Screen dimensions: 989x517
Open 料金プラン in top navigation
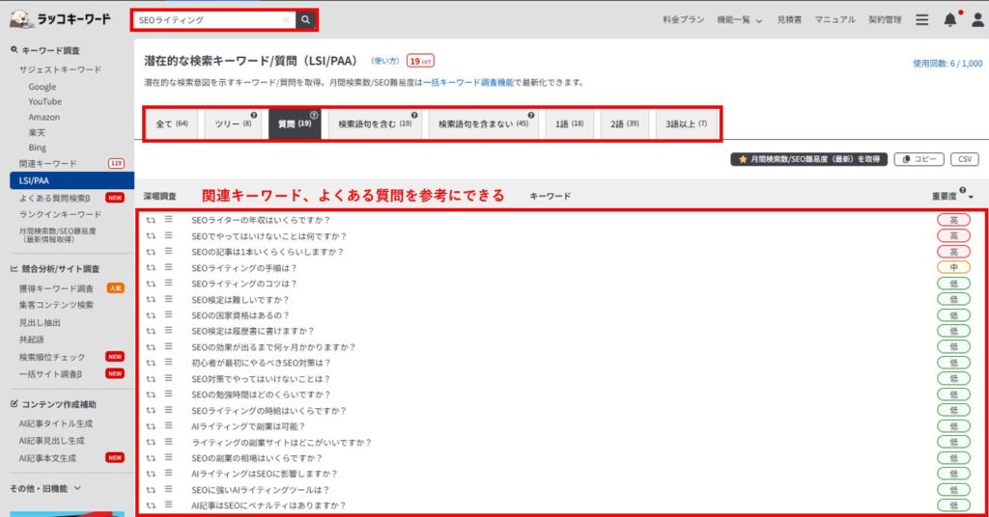[x=683, y=20]
